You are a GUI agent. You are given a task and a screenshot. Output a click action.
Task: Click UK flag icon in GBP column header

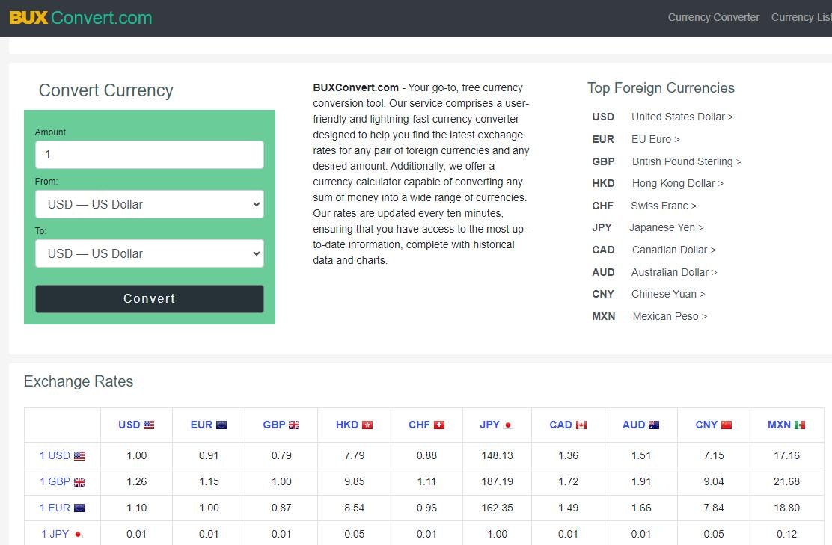pyautogui.click(x=294, y=425)
